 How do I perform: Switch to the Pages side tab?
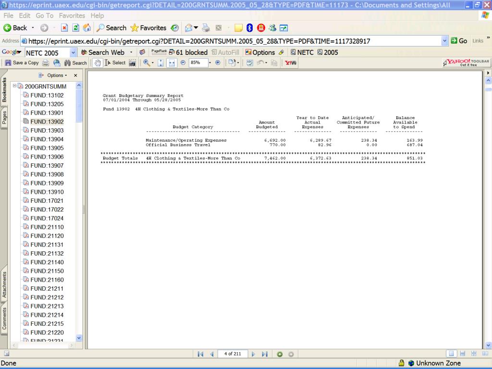click(x=4, y=118)
